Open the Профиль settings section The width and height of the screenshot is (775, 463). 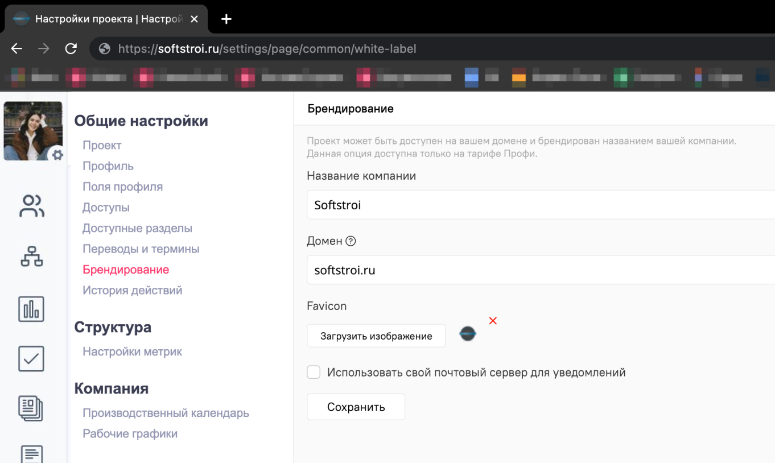108,166
